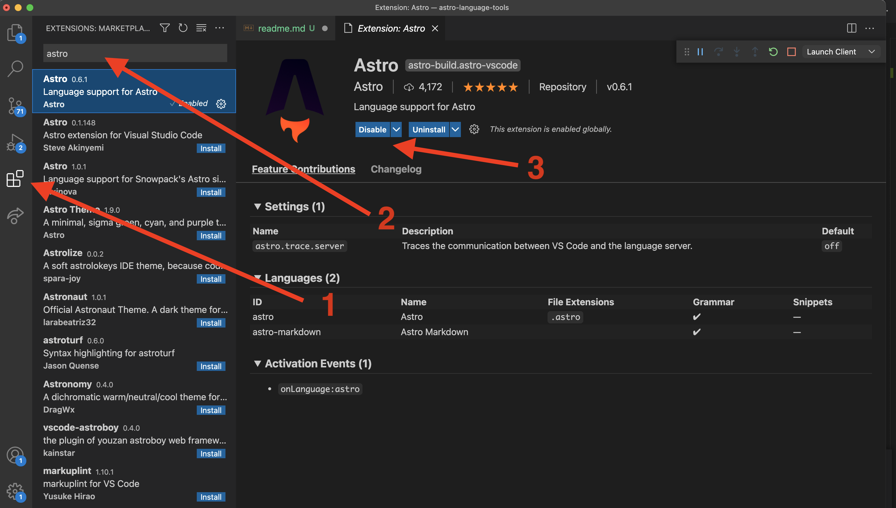Image resolution: width=896 pixels, height=508 pixels.
Task: Restart the debug session
Action: [x=773, y=52]
